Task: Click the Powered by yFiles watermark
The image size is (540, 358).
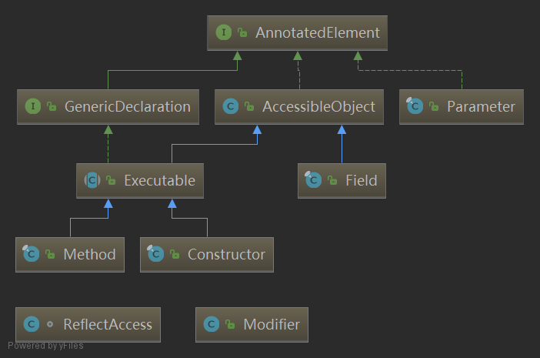Action: (x=45, y=346)
